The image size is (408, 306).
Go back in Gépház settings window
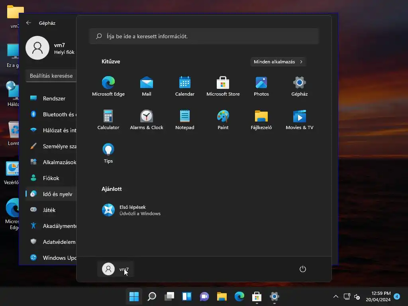[29, 23]
